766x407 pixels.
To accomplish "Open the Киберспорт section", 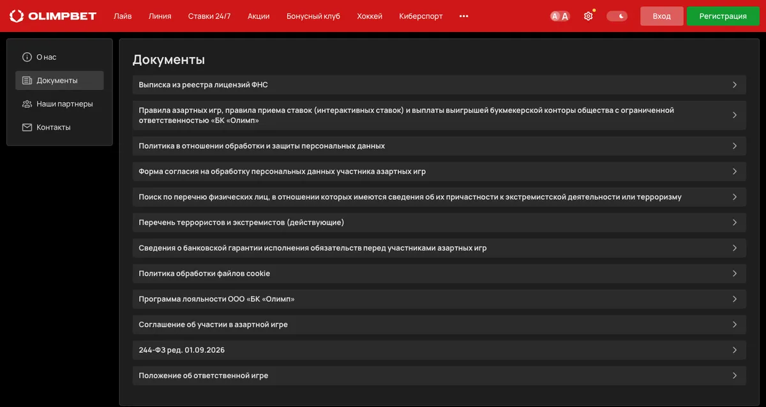I will [x=421, y=16].
